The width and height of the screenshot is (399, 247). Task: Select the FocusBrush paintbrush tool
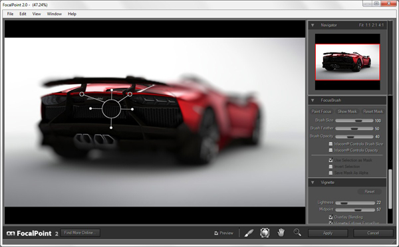(249, 233)
